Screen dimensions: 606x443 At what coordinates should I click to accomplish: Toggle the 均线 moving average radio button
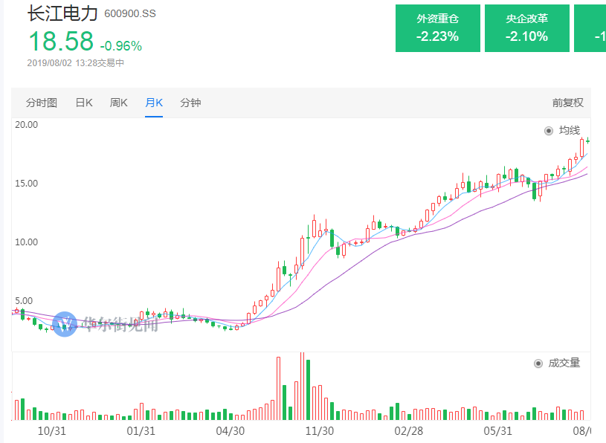coord(549,131)
